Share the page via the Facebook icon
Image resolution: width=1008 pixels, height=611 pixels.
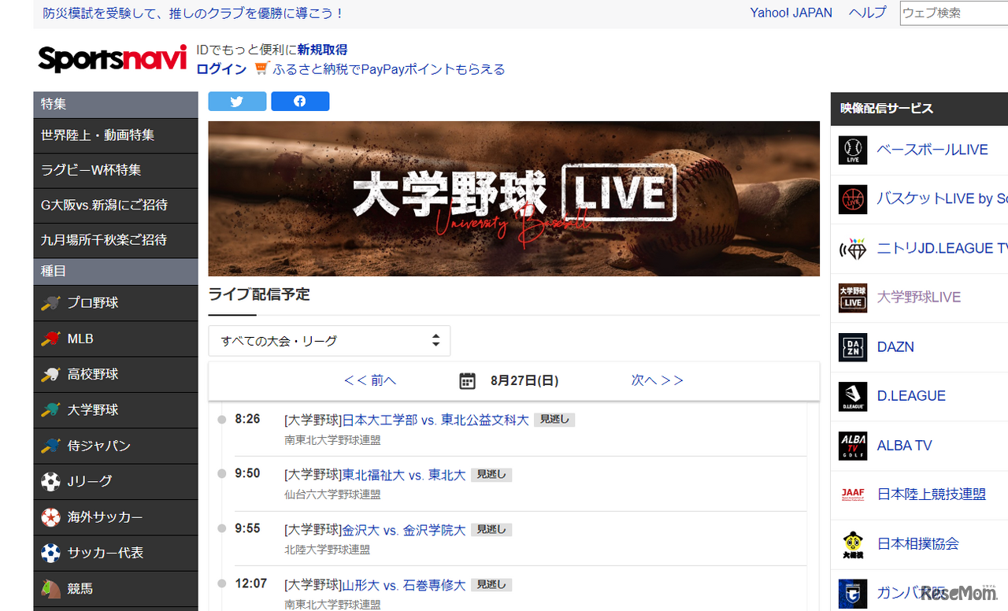click(300, 101)
